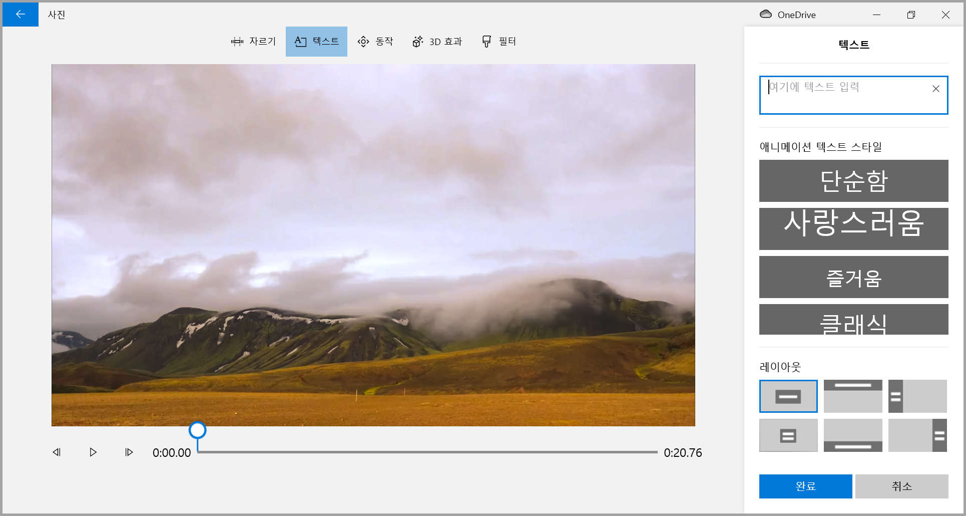The width and height of the screenshot is (966, 516).
Task: Click the 사진 app title
Action: point(57,15)
